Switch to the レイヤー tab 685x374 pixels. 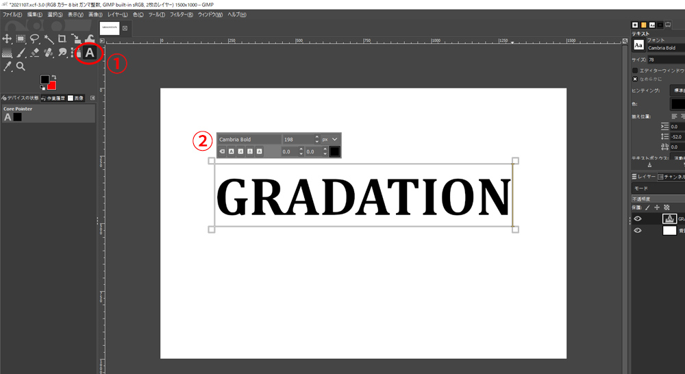[x=643, y=177]
